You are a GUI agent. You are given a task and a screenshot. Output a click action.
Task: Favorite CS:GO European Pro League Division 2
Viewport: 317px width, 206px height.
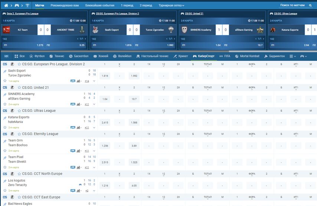click(x=19, y=64)
